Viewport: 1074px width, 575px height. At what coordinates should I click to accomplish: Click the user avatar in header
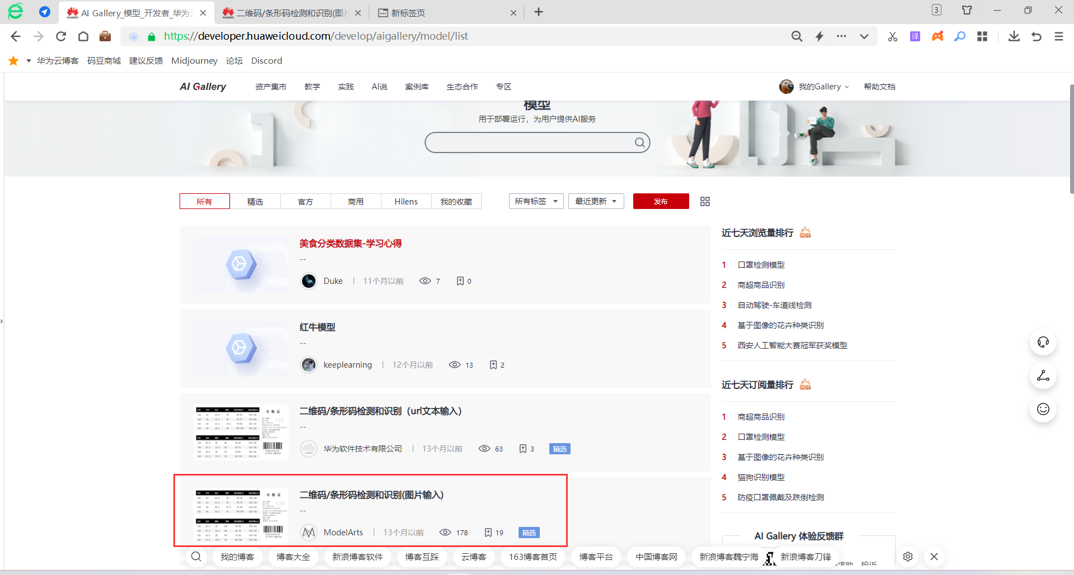(786, 87)
